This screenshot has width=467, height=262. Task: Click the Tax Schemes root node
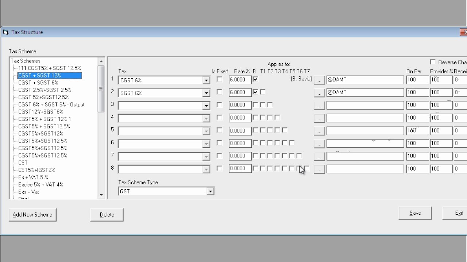[26, 61]
